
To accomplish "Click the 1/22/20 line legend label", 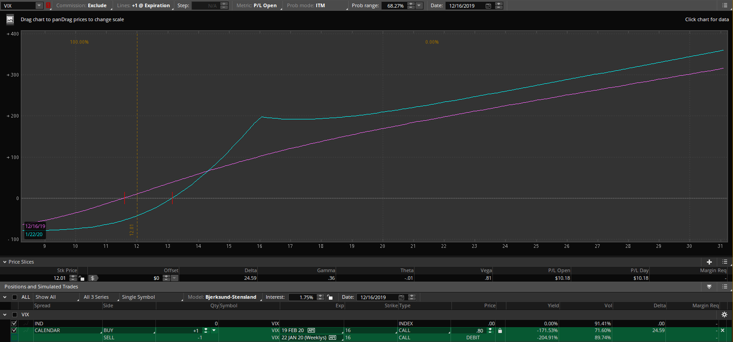I will [34, 234].
